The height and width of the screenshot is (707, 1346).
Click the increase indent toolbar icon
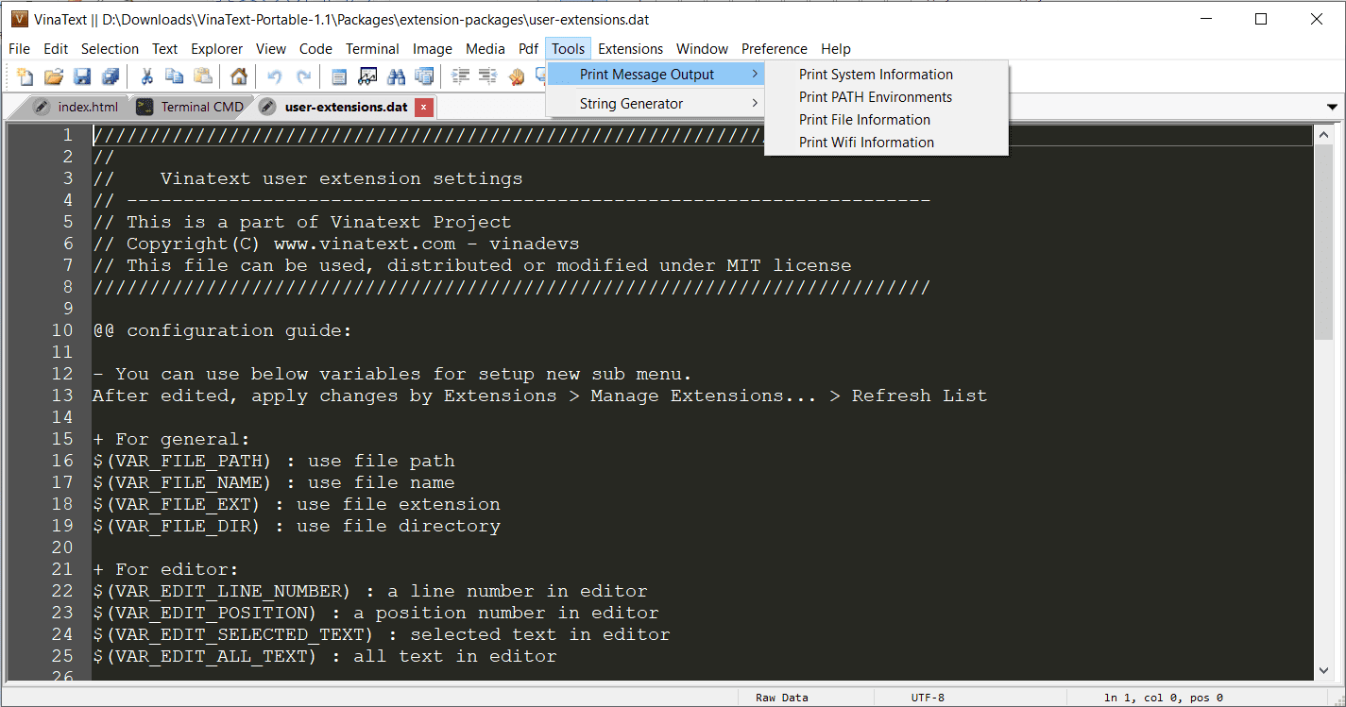460,76
